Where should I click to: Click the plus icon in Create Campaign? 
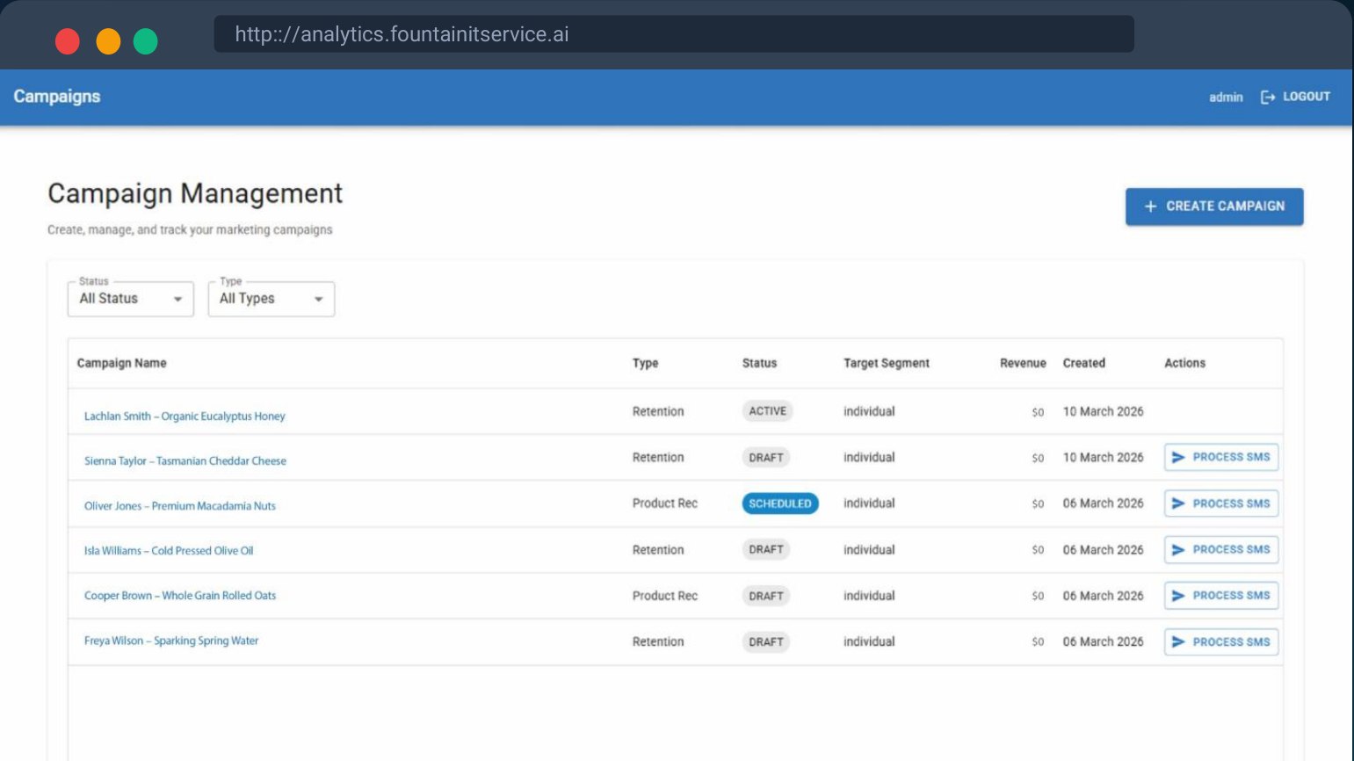(x=1150, y=207)
